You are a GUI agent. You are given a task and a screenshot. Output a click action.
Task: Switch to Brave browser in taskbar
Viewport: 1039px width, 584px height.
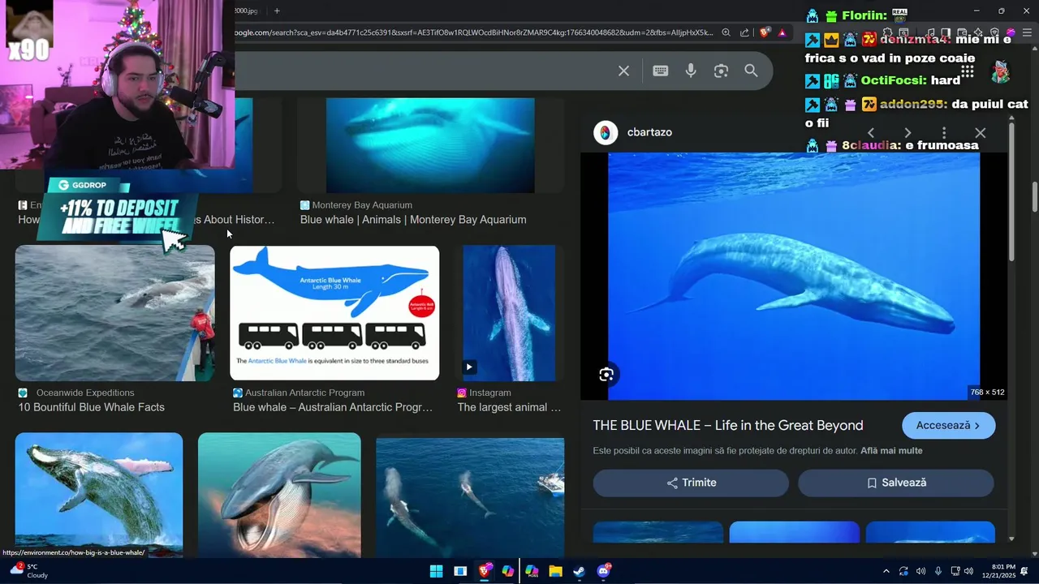(x=485, y=570)
